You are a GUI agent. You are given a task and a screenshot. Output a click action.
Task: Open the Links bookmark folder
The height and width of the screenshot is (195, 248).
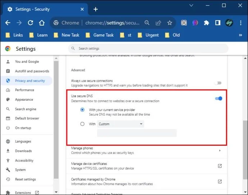14,35
